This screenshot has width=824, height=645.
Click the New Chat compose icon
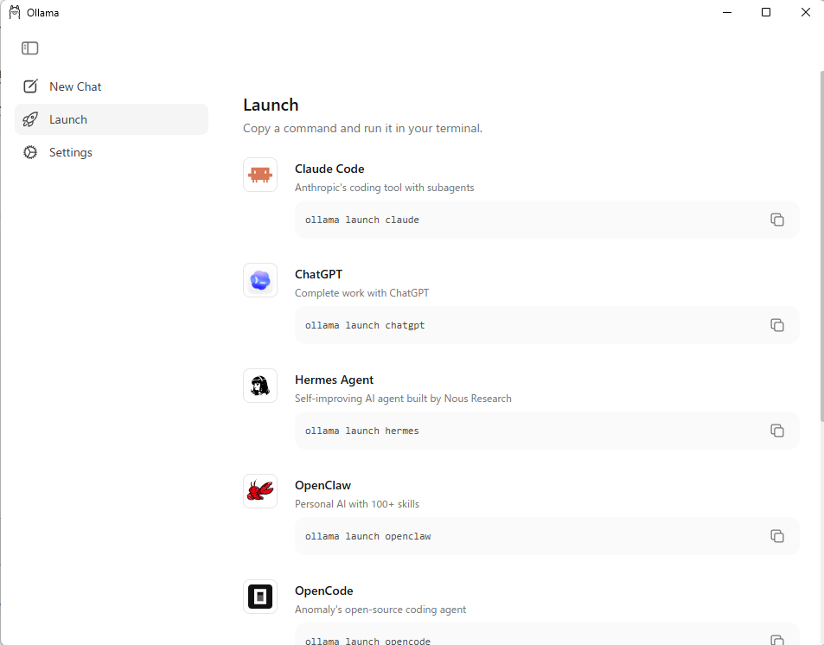tap(30, 86)
